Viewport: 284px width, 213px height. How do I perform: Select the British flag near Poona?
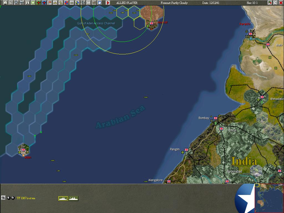click(221, 129)
